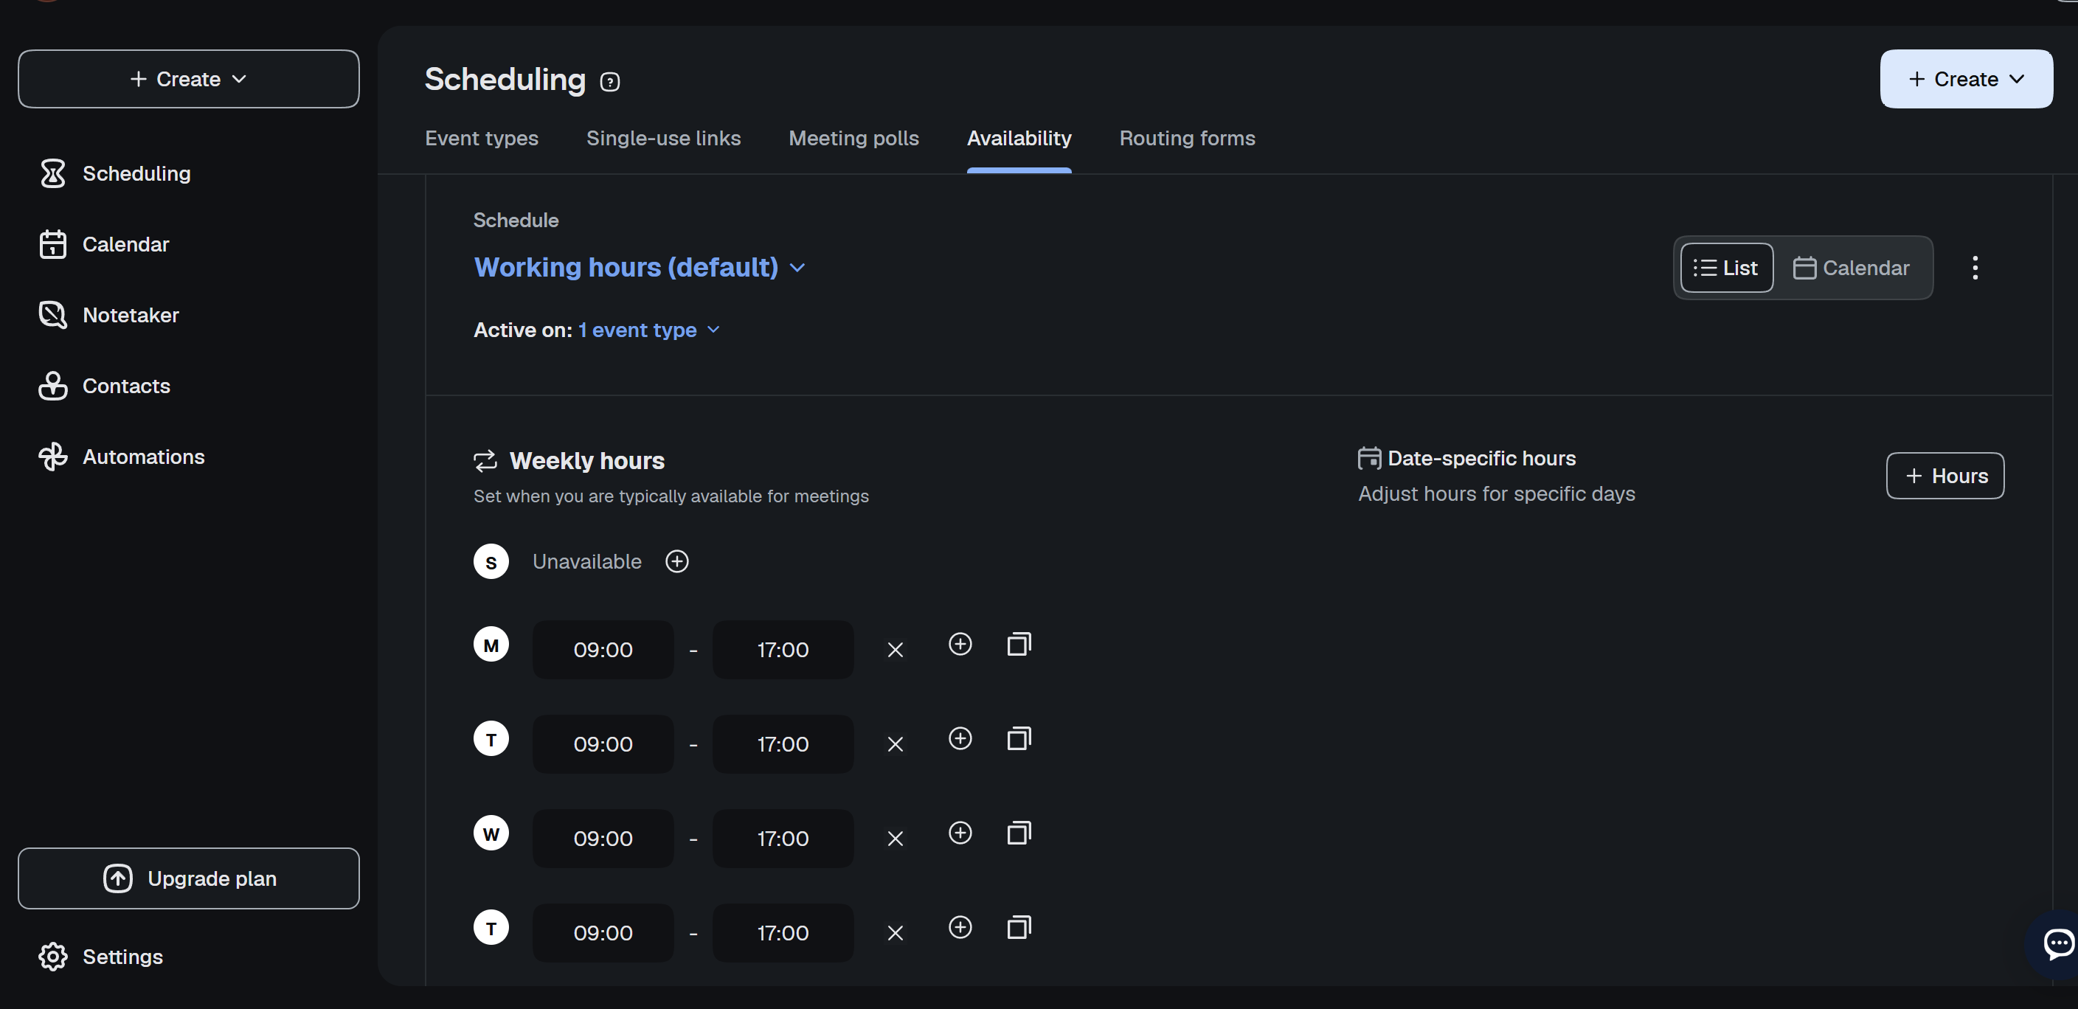Open the top-right Create dropdown
The height and width of the screenshot is (1009, 2078).
pyautogui.click(x=1966, y=79)
